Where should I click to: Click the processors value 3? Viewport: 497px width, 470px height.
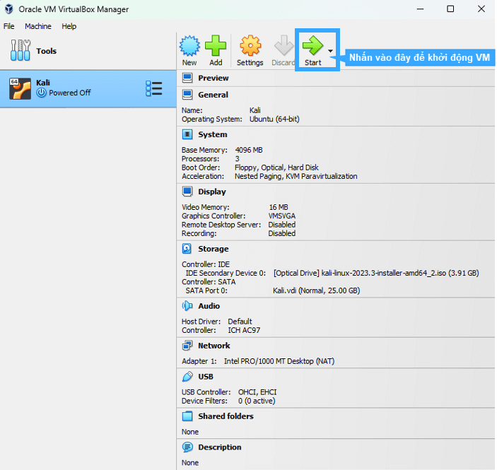click(237, 159)
